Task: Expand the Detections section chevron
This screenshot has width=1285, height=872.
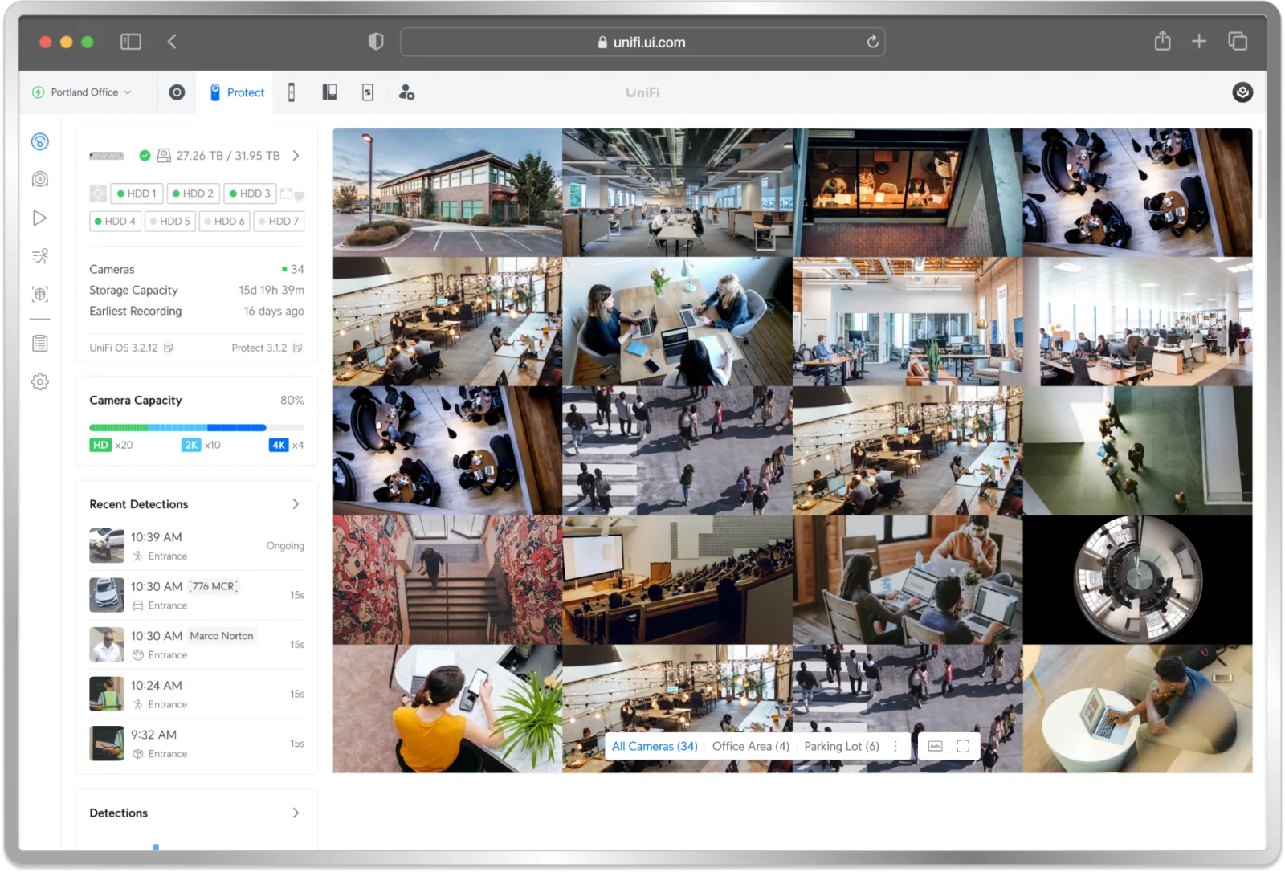Action: 296,813
